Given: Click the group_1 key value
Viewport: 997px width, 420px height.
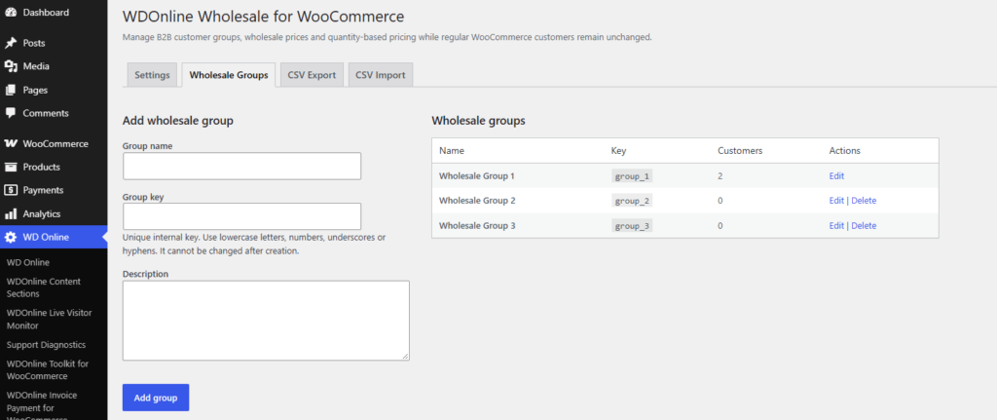Looking at the screenshot, I should click(632, 176).
